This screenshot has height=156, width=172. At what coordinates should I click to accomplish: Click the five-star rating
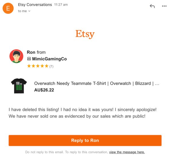pyautogui.click(x=38, y=66)
